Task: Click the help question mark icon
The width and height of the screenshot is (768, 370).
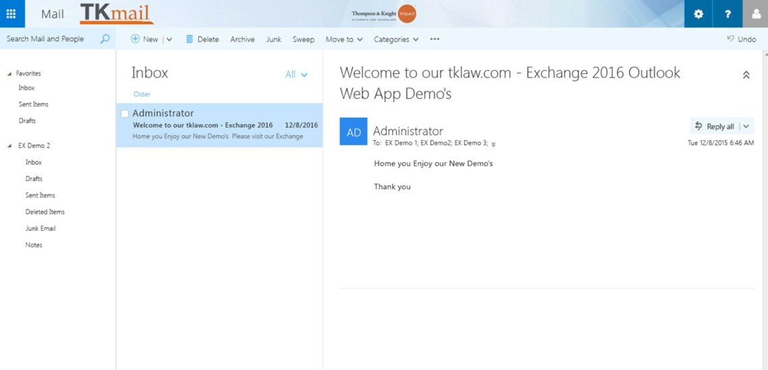Action: 728,13
